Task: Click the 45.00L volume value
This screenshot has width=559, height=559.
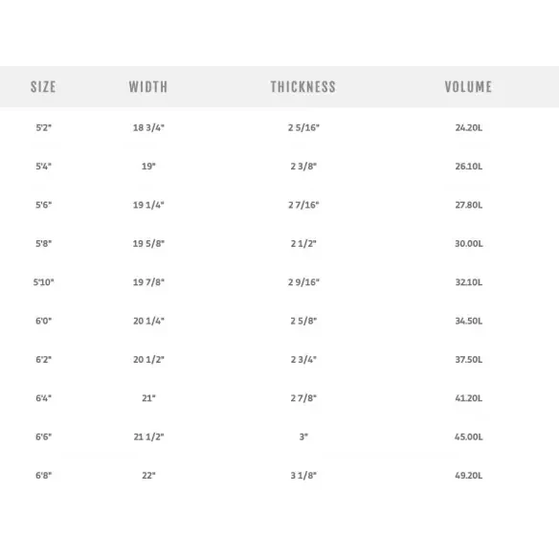Action: [x=469, y=436]
